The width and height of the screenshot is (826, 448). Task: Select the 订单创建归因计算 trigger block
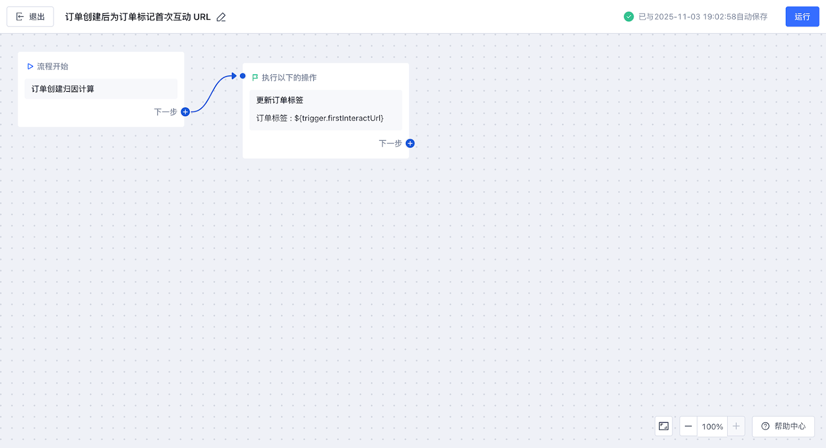101,89
